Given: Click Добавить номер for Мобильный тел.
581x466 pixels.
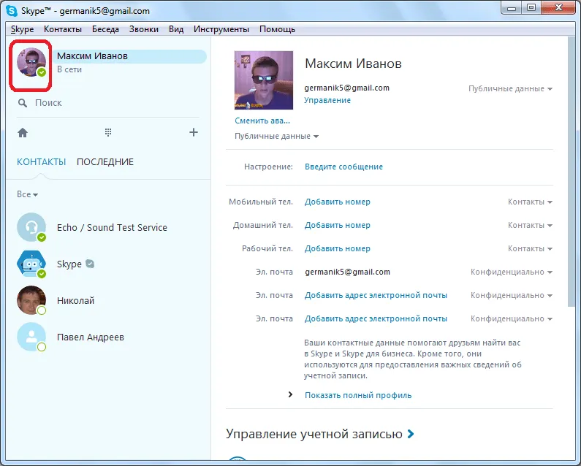Looking at the screenshot, I should pyautogui.click(x=337, y=202).
